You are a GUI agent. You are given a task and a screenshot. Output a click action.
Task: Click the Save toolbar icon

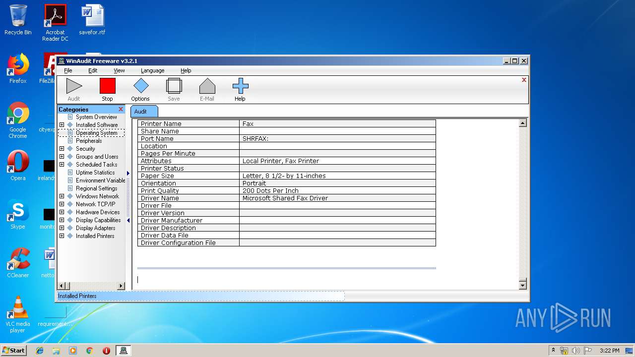(x=174, y=86)
